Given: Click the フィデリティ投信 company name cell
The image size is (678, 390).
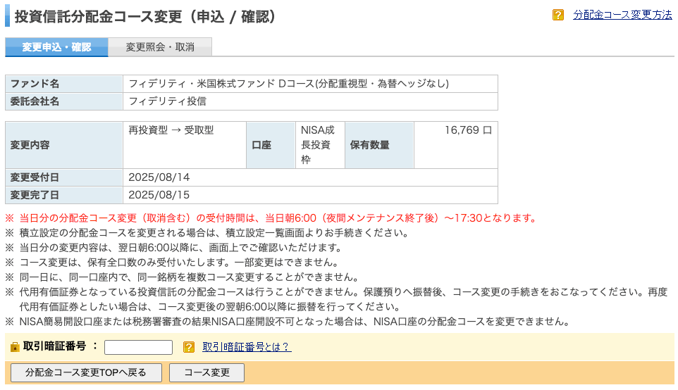Looking at the screenshot, I should pos(168,101).
